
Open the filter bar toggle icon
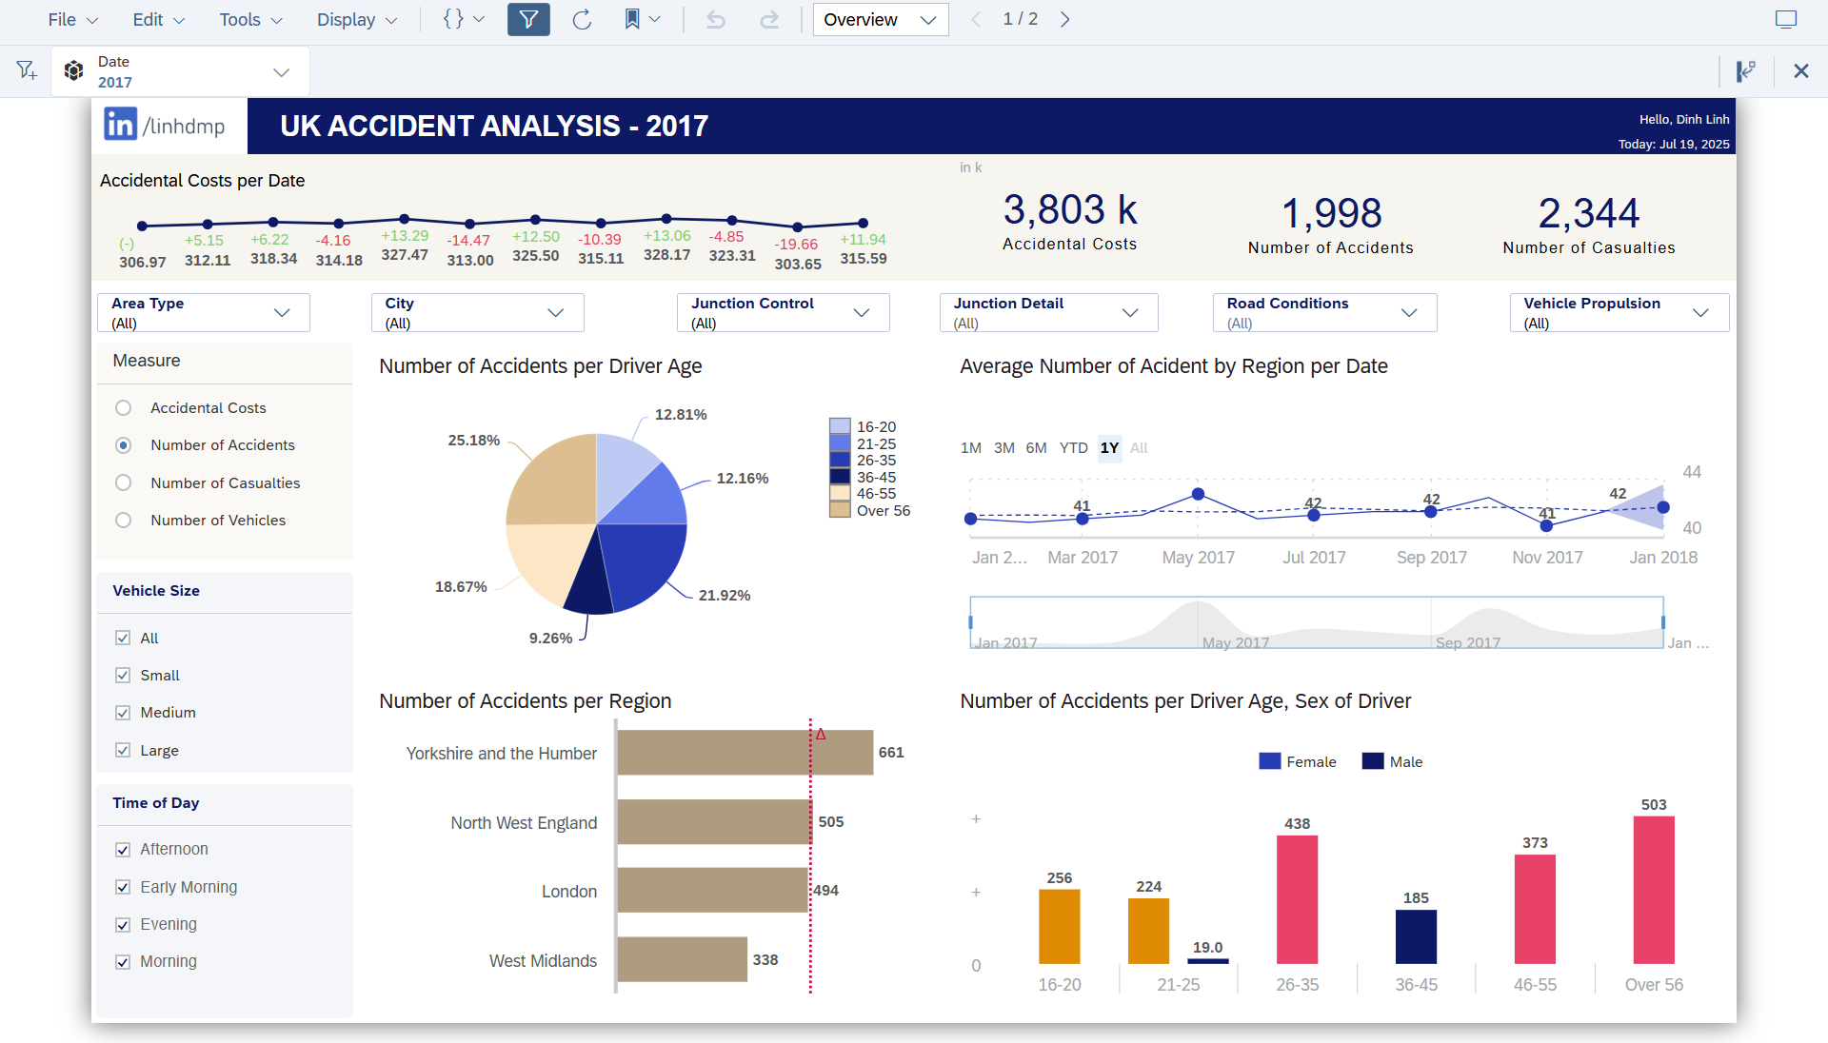click(528, 19)
